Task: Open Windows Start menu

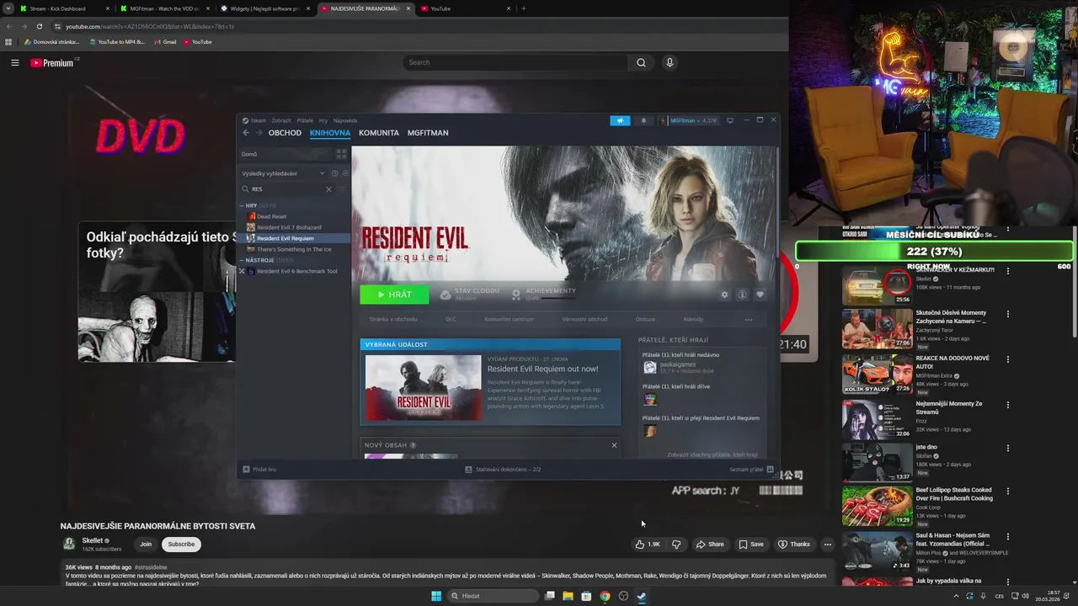Action: point(436,596)
